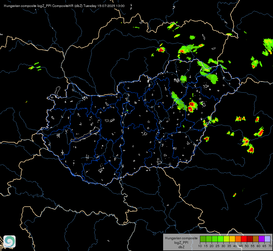Click the legend scale value 10
Viewport: 273px width, 251px height.
click(x=200, y=246)
